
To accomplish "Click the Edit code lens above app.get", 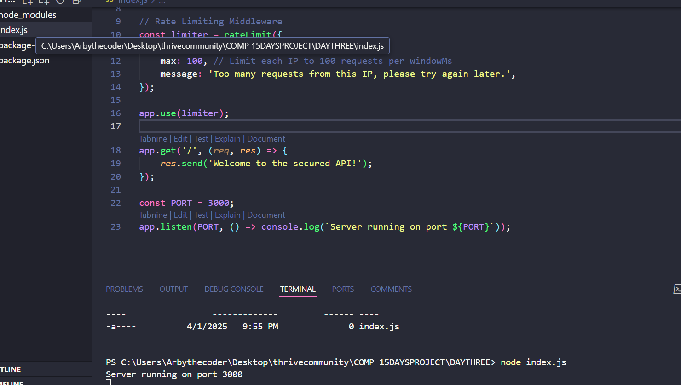I will [x=180, y=139].
